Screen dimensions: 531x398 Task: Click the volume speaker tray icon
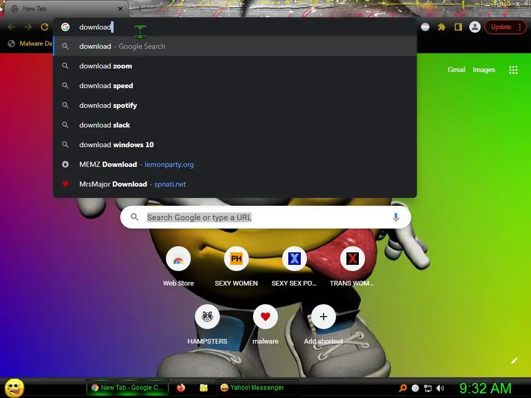click(x=440, y=388)
